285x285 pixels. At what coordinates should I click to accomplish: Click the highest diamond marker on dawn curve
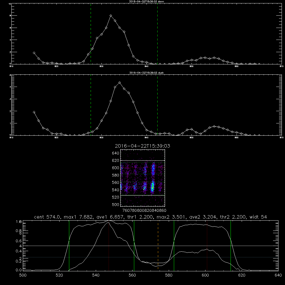pyautogui.click(x=111, y=16)
